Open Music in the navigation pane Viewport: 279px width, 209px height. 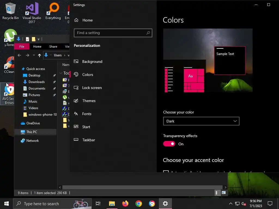click(x=30, y=102)
